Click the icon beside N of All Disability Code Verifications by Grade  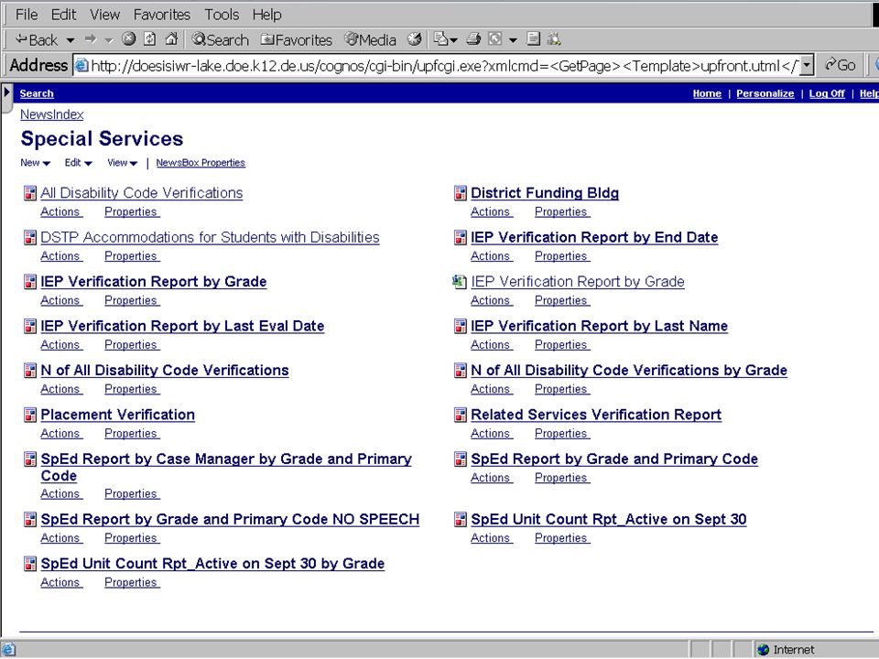click(461, 371)
